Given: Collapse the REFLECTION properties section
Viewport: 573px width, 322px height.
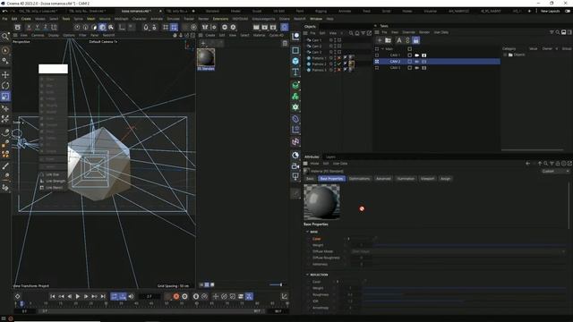Looking at the screenshot, I should pos(307,275).
